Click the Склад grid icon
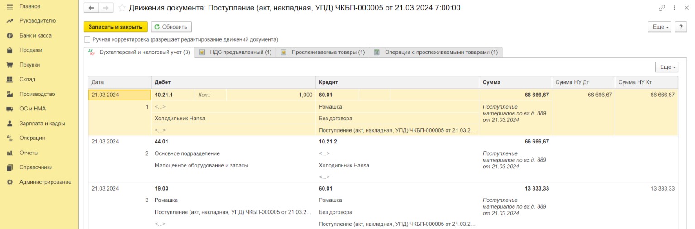Screen dimensions: 695x229 [x=10, y=80]
